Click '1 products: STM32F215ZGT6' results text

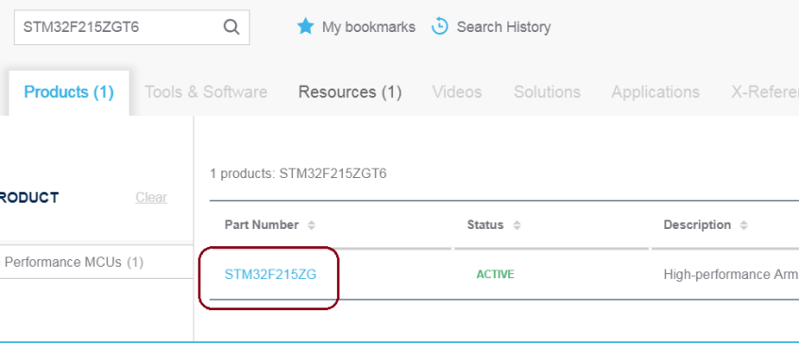tap(298, 173)
